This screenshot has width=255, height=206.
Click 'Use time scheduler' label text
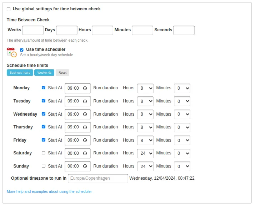coord(46,49)
